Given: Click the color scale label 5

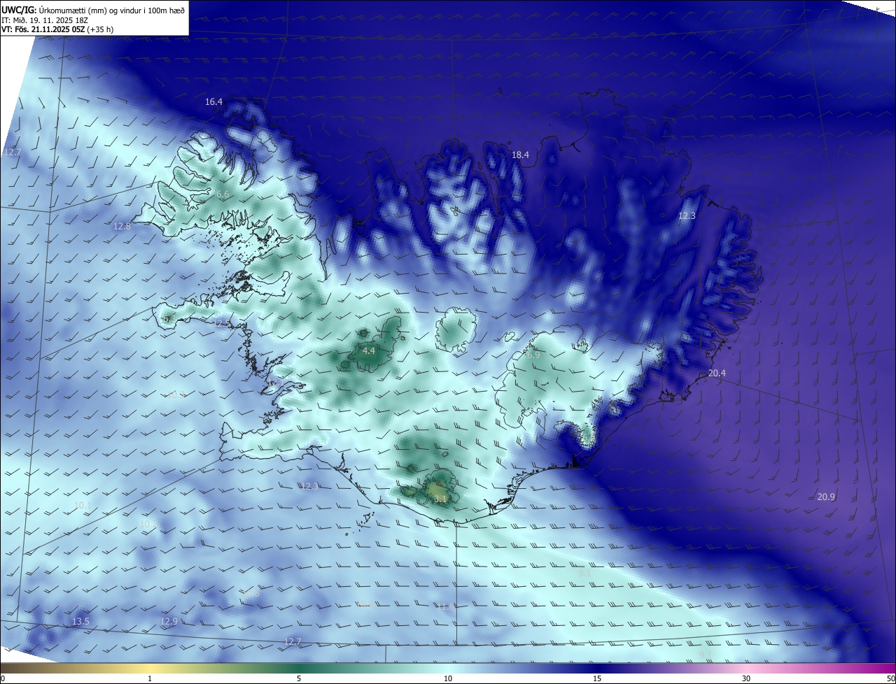Looking at the screenshot, I should click(299, 679).
